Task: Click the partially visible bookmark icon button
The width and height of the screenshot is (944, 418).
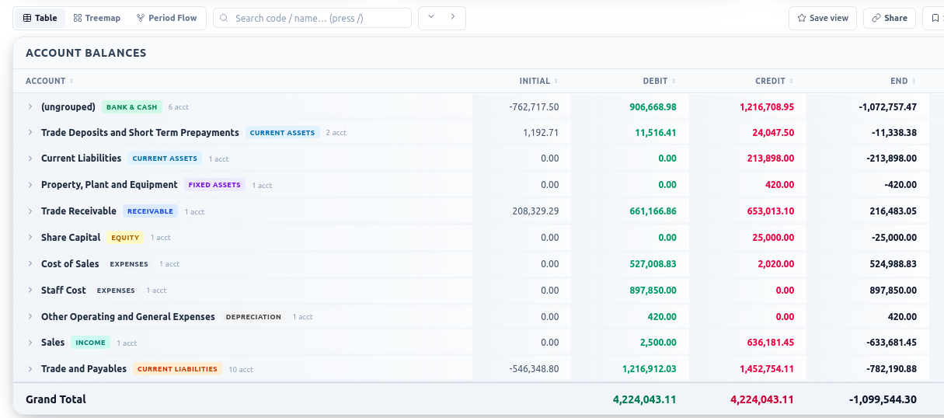Action: 933,18
